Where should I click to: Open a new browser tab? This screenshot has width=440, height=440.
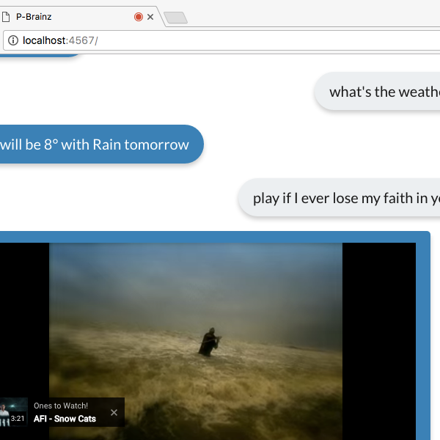tap(175, 18)
